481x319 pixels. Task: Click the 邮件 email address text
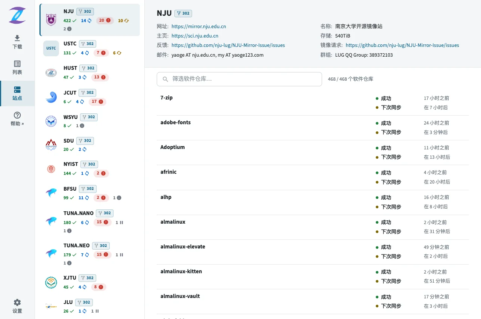218,55
